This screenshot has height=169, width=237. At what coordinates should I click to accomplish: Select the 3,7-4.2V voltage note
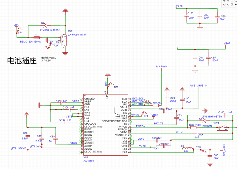(46, 60)
